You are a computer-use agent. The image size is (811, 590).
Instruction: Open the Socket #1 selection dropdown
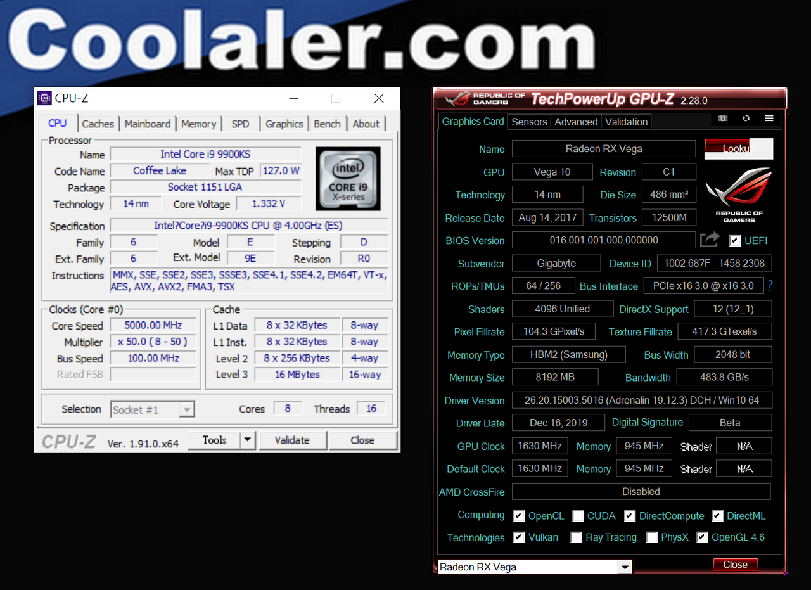click(x=186, y=409)
